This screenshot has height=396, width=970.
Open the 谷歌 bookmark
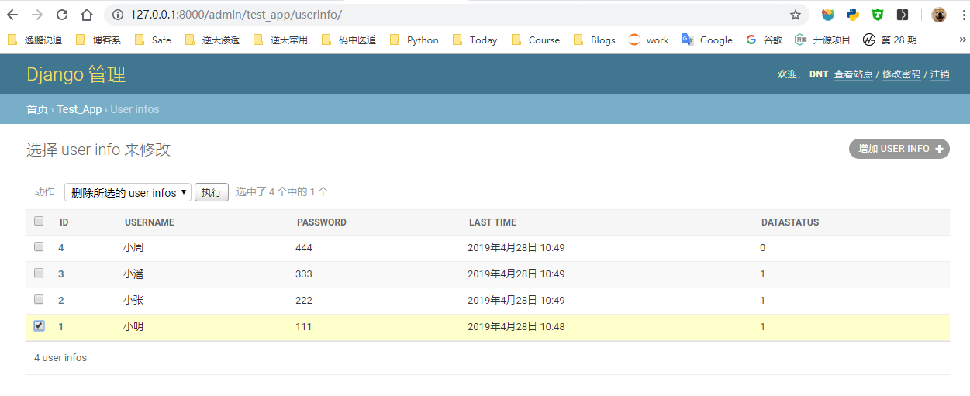click(x=765, y=40)
